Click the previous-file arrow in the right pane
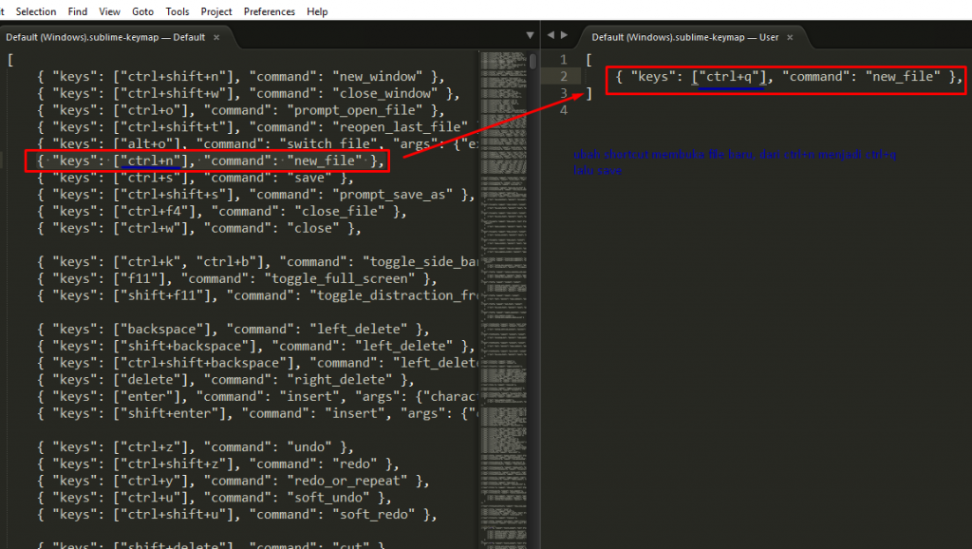The height and width of the screenshot is (549, 972). (x=551, y=33)
